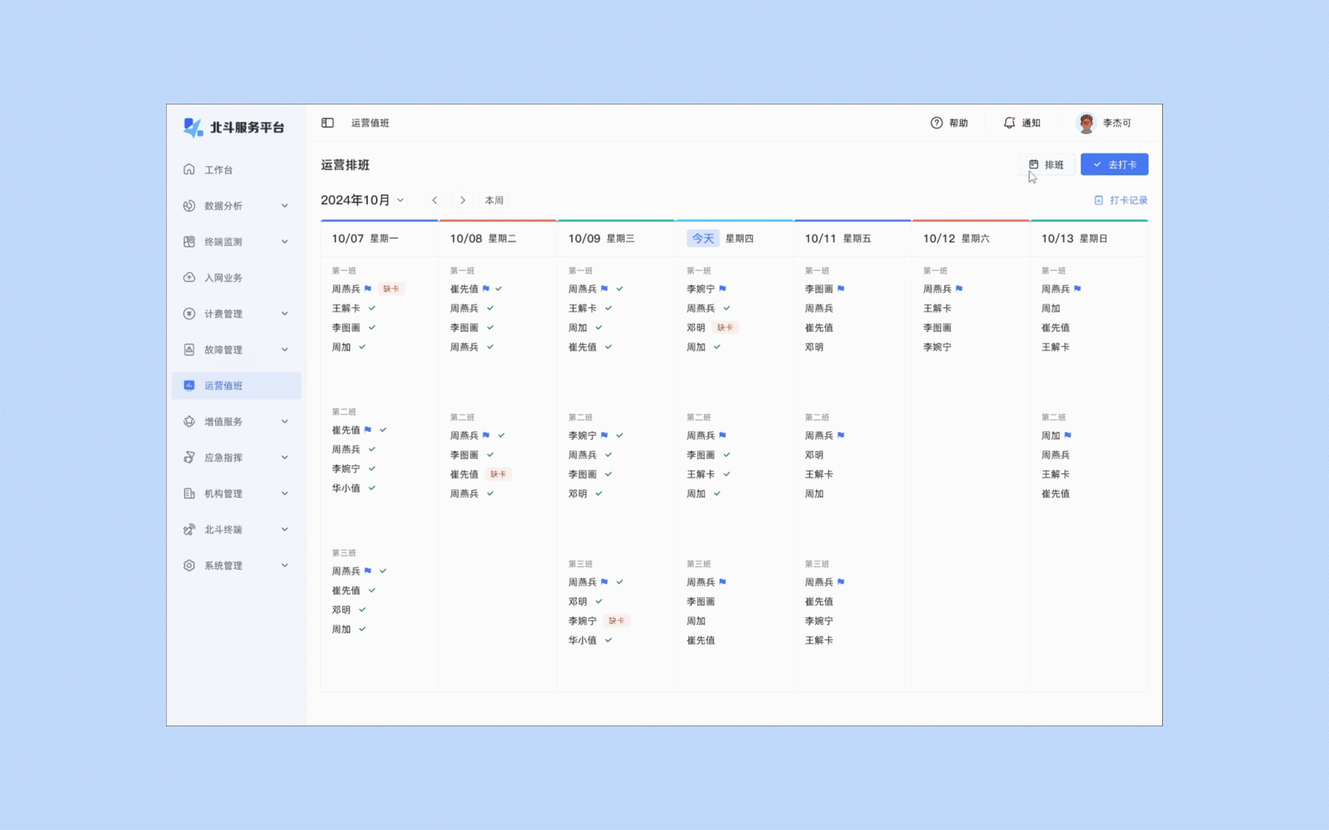Click flag icon beside 周燕兵 on 10/07 第一班
The width and height of the screenshot is (1329, 830).
368,288
